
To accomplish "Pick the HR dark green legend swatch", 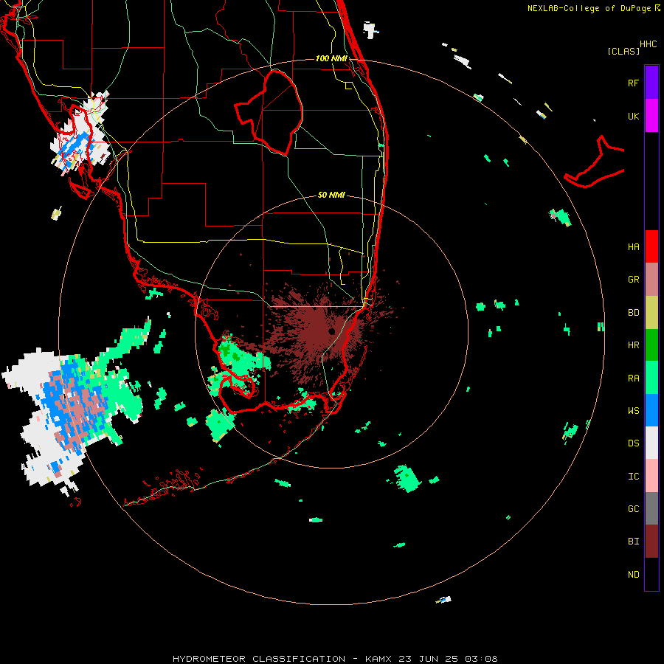I will point(651,345).
